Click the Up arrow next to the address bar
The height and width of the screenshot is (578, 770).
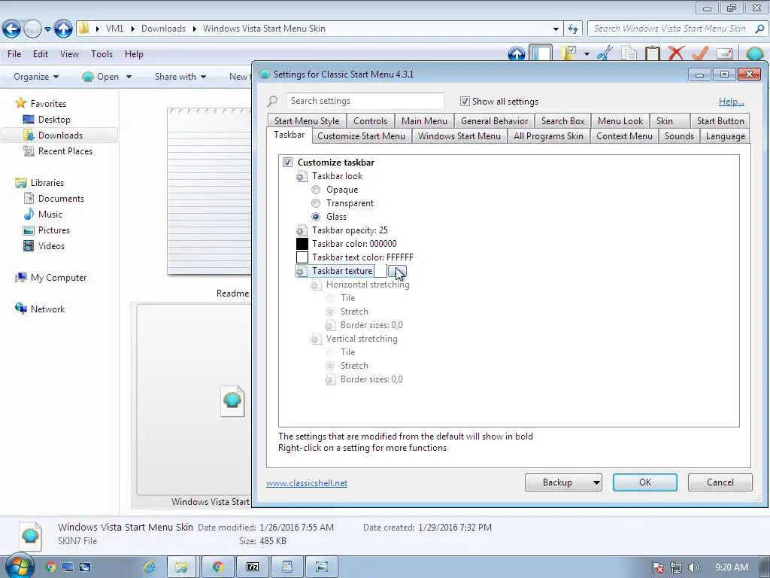tap(63, 29)
